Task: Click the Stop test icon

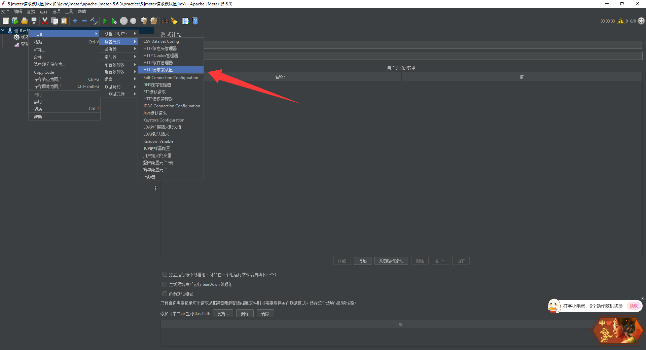Action: point(124,21)
